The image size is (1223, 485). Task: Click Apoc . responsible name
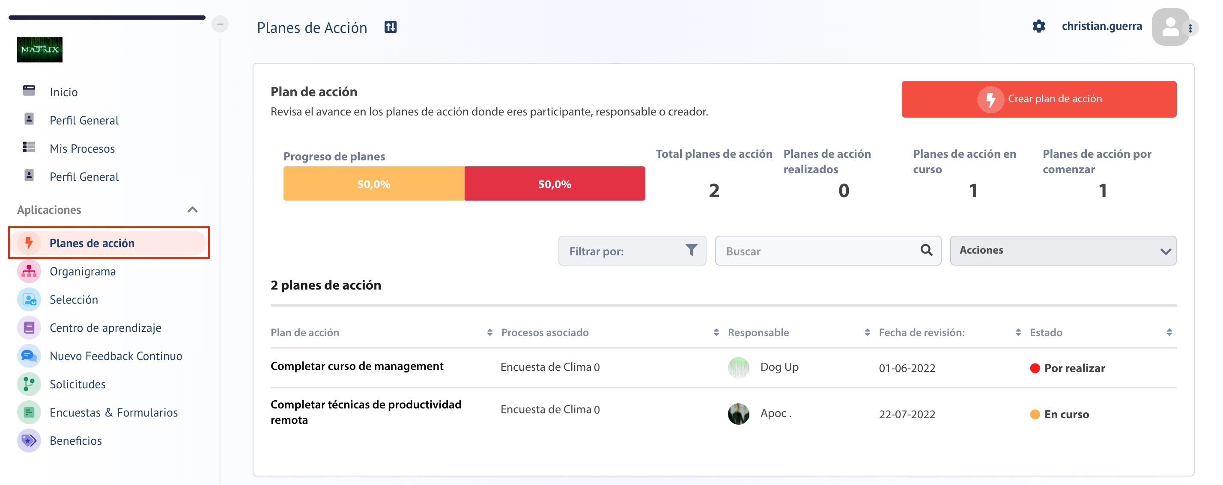click(776, 414)
